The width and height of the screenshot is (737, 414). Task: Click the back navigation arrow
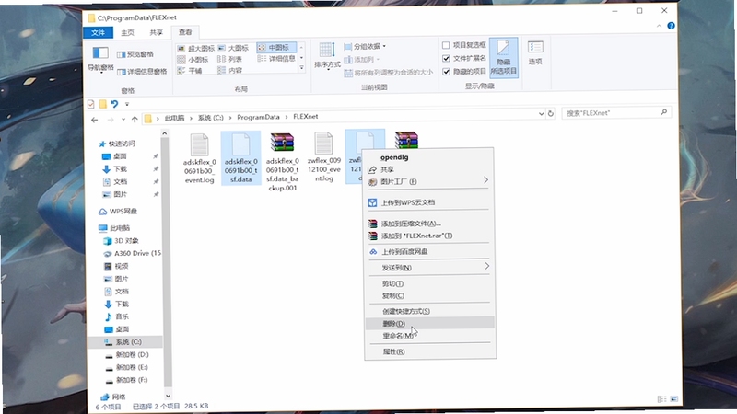95,120
